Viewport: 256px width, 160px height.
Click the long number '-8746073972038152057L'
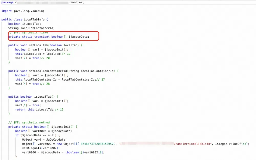pyautogui.click(x=97, y=144)
